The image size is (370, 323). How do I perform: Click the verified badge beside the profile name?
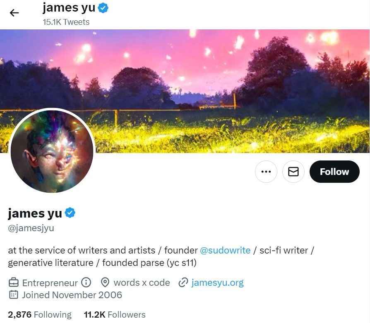tap(70, 213)
